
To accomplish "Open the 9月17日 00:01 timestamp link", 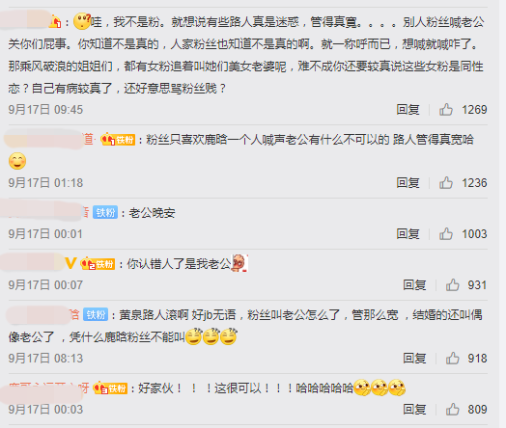I will [x=45, y=234].
